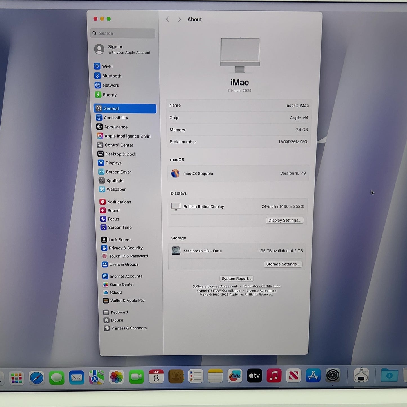Click the Accessibility icon in the sidebar
Screen dimensions: 407x407
coord(99,118)
